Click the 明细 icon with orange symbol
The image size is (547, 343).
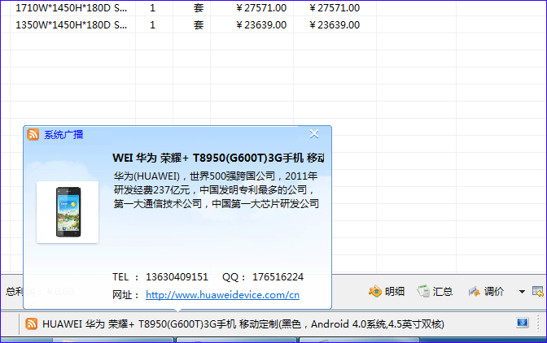click(375, 292)
